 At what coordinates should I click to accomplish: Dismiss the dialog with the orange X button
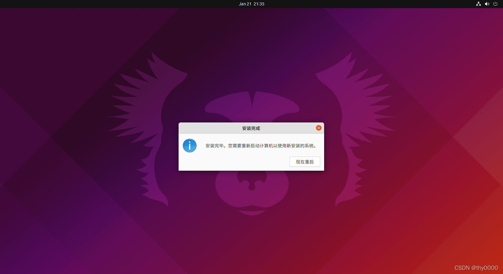coord(318,128)
